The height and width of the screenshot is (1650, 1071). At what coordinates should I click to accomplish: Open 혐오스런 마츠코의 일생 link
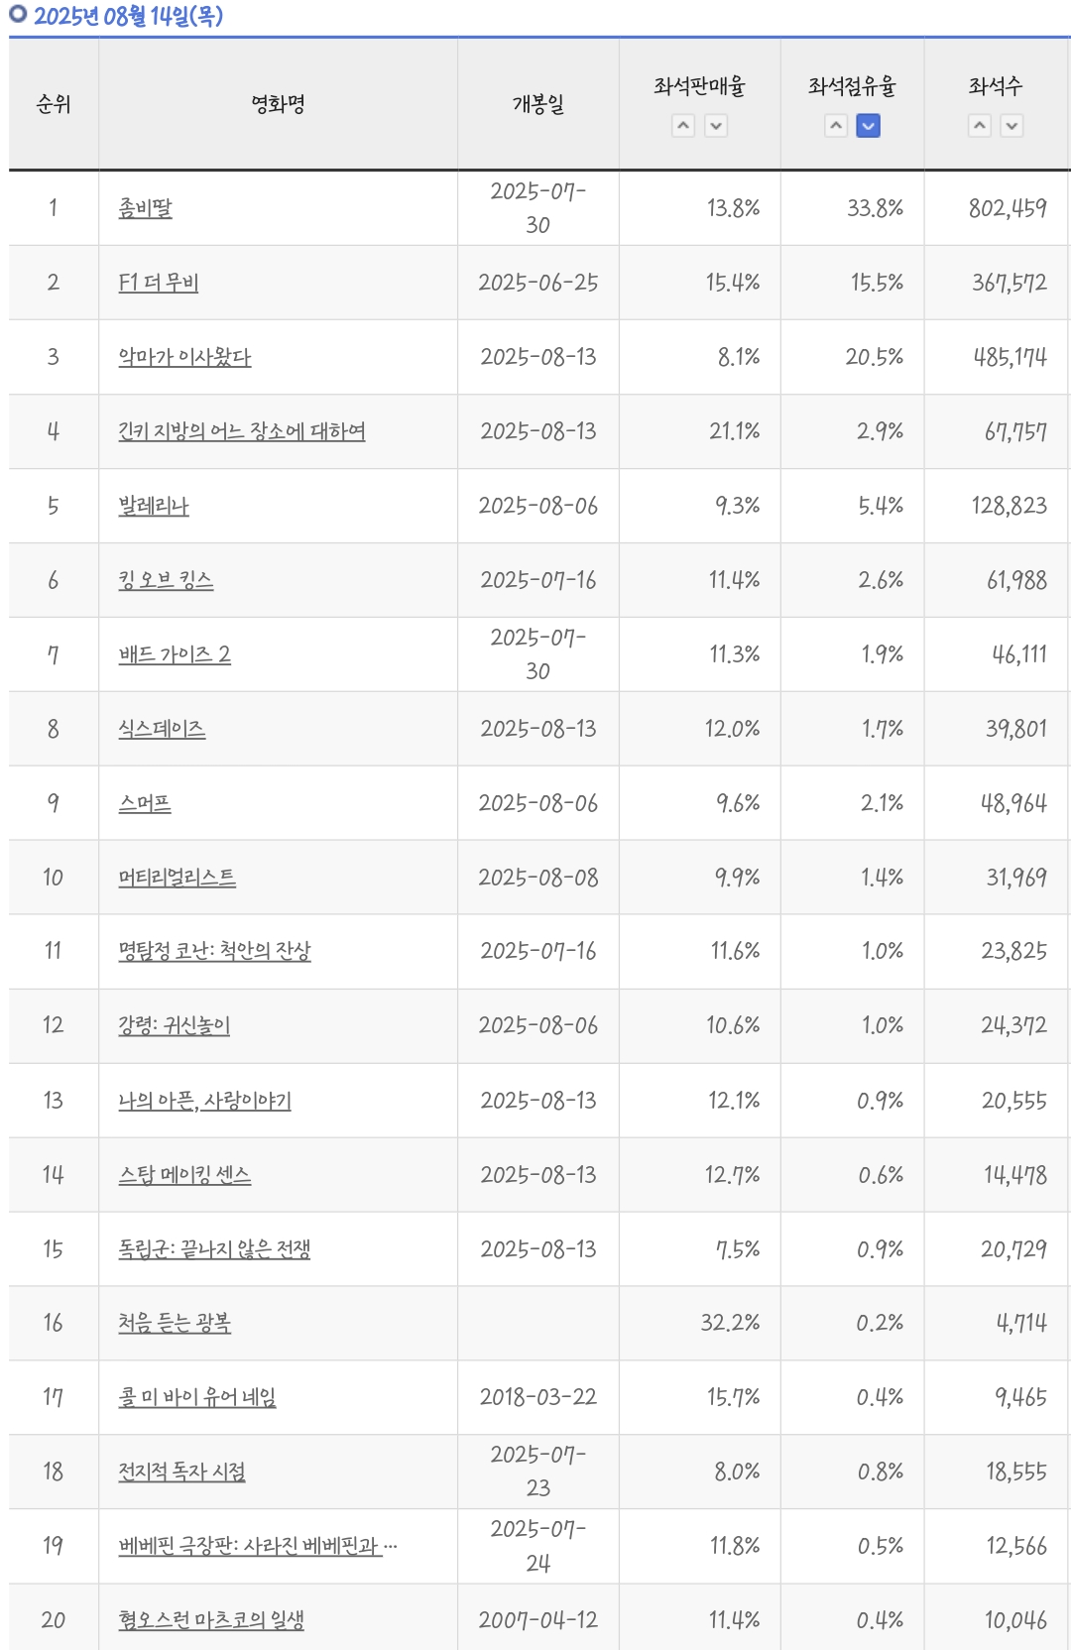coord(211,1620)
